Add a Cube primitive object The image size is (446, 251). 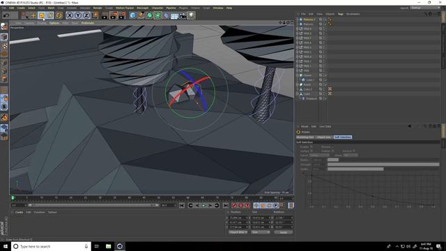(x=132, y=15)
